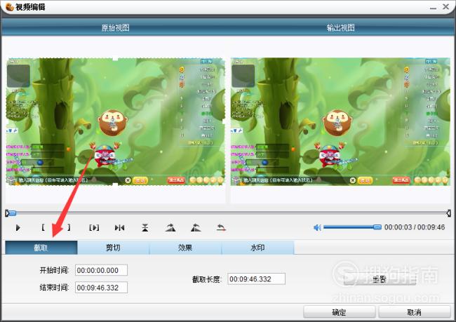
Task: Play the video preview
Action: [18, 228]
